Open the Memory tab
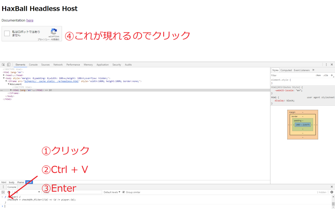 click(x=88, y=65)
